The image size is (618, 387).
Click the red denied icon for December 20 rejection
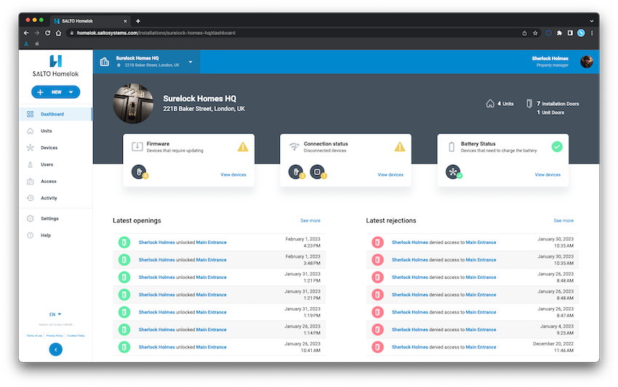coord(377,347)
